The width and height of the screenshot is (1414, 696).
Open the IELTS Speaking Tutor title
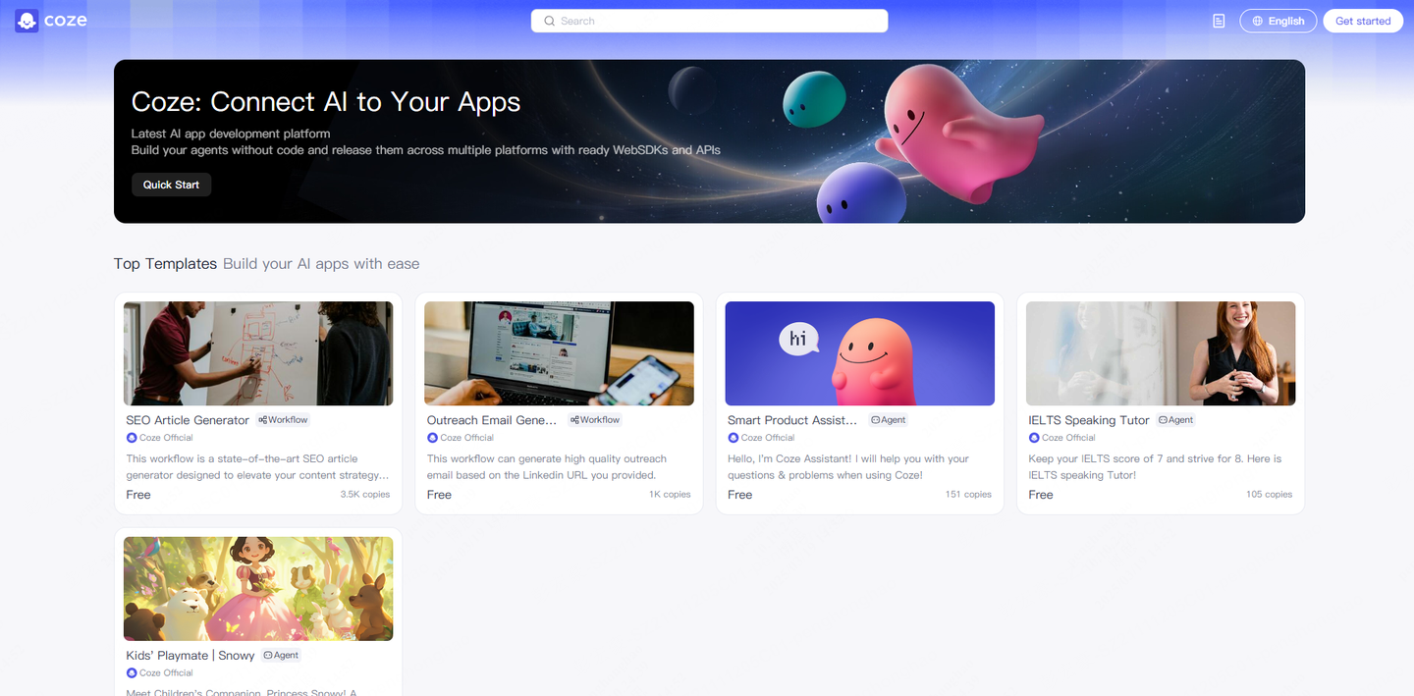click(1088, 420)
